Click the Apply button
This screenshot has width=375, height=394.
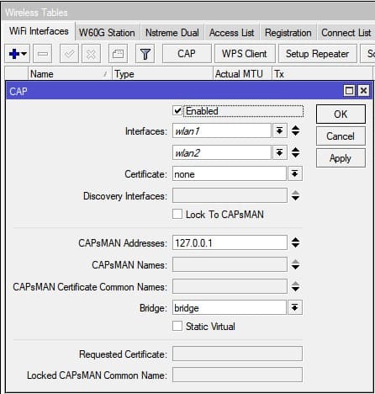coord(341,158)
